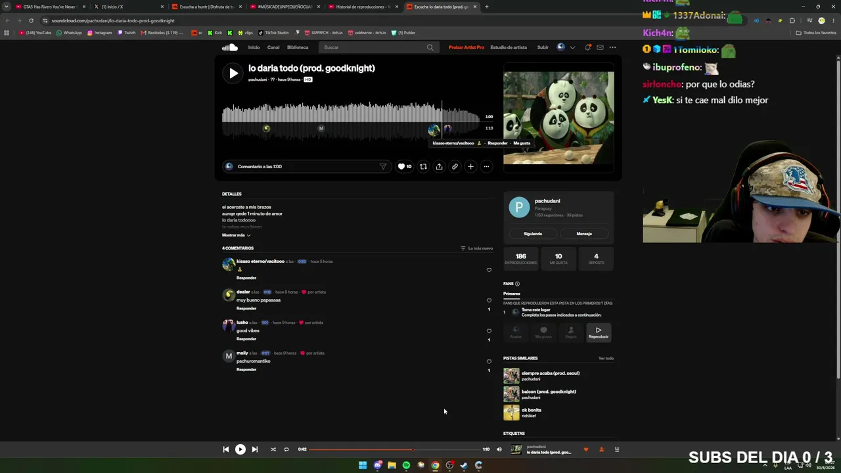Click the SoundCloud logo in the header
Image resolution: width=841 pixels, height=473 pixels.
click(x=229, y=47)
